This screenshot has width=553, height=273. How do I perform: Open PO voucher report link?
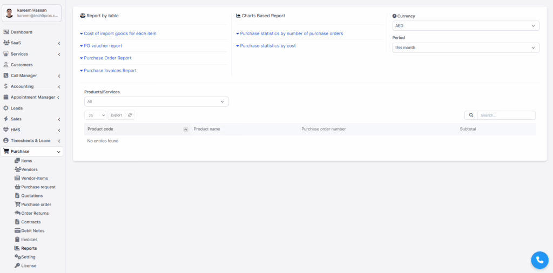click(x=103, y=46)
